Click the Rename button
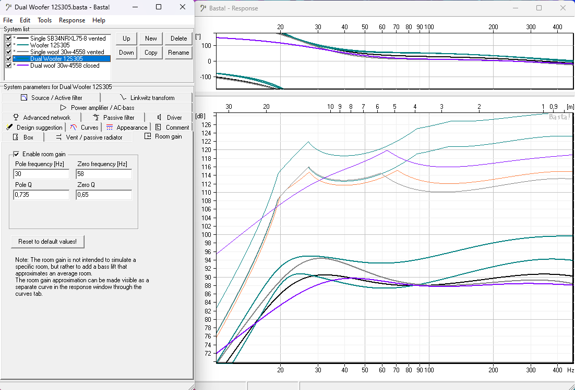Image resolution: width=575 pixels, height=390 pixels. coord(178,53)
